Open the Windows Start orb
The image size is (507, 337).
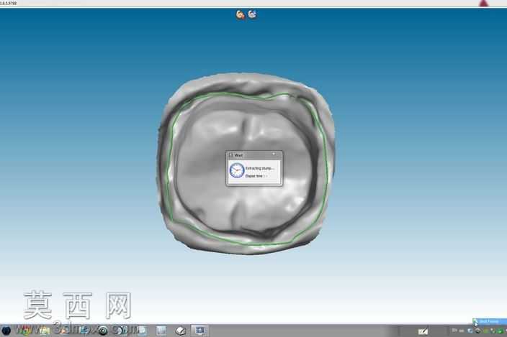pyautogui.click(x=6, y=331)
